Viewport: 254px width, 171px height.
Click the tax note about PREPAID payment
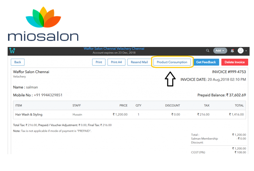(52, 131)
